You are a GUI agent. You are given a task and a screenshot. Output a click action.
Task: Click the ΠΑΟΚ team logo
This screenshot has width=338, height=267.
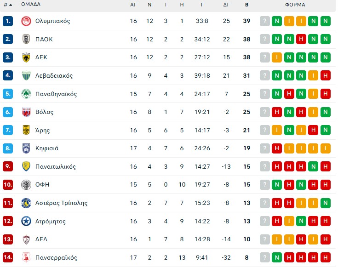[26, 40]
